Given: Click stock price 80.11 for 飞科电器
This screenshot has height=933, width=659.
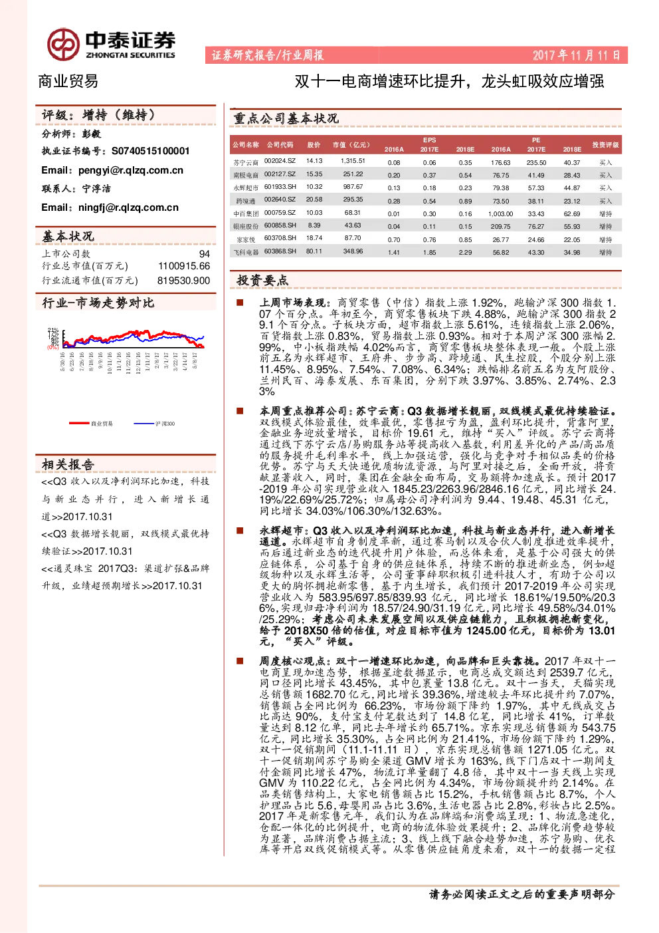Looking at the screenshot, I should tap(314, 251).
